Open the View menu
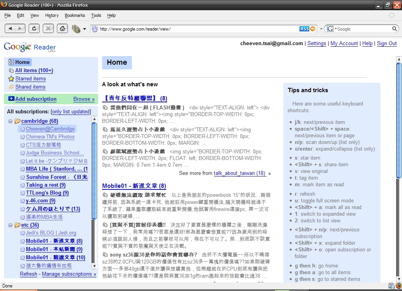The width and height of the screenshot is (402, 291). tap(35, 15)
